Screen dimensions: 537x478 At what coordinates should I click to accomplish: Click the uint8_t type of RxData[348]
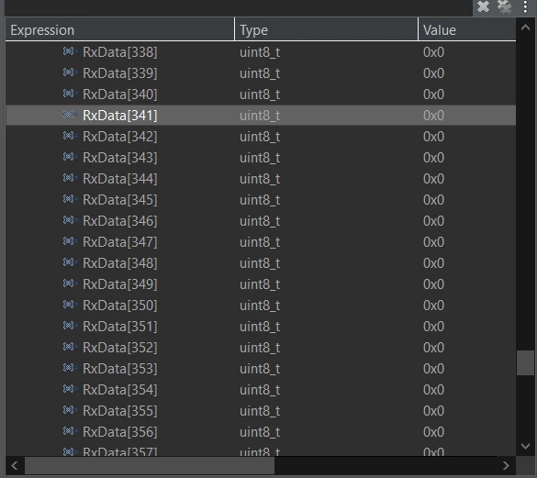coord(260,263)
